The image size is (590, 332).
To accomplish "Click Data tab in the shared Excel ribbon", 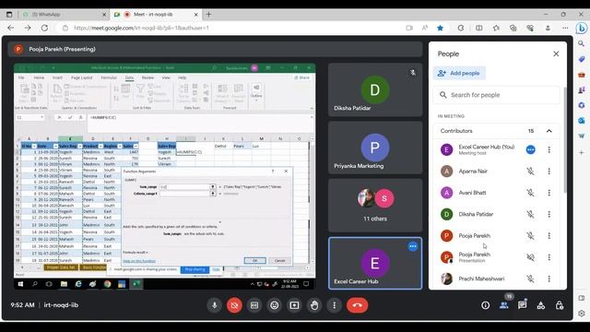I will 129,77.
